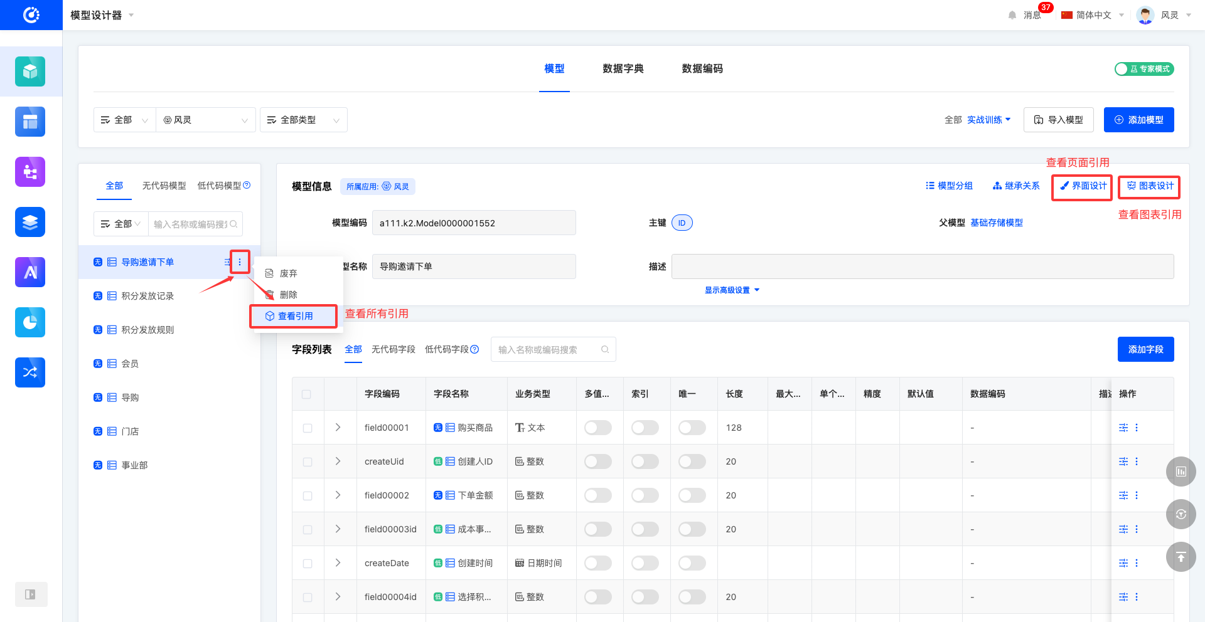Select the 无代码字段 tab
This screenshot has height=622, width=1205.
click(394, 349)
